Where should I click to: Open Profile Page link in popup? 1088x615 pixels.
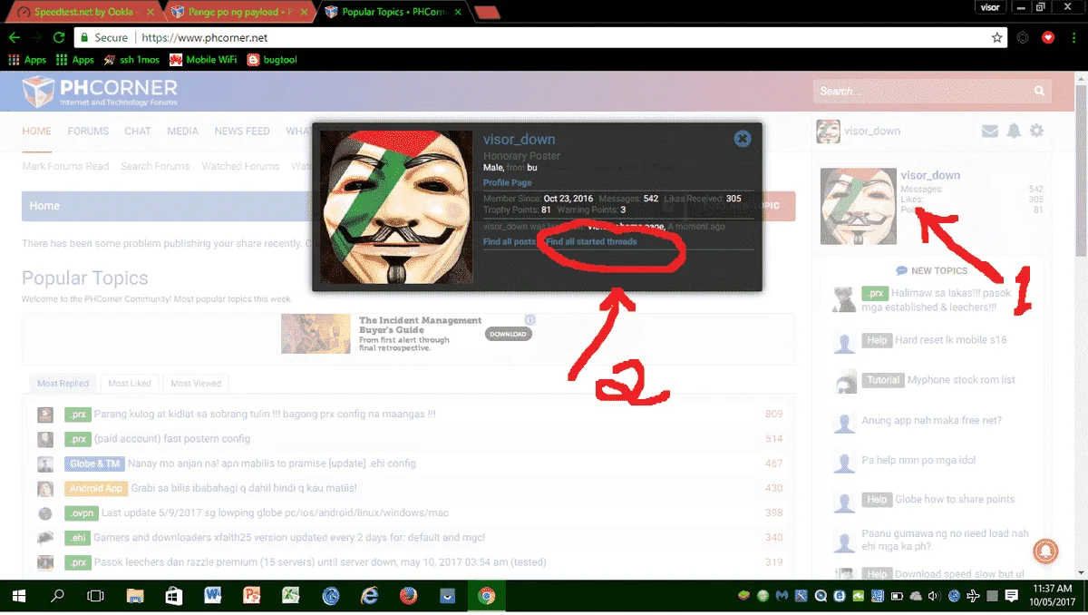pyautogui.click(x=508, y=183)
